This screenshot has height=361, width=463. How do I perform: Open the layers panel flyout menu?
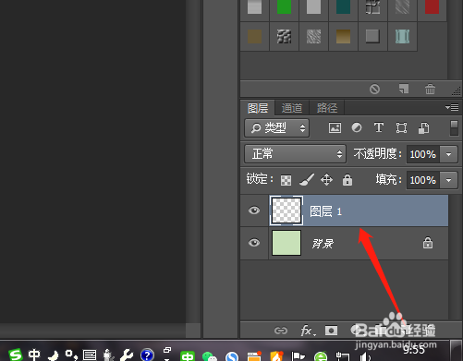[x=452, y=107]
